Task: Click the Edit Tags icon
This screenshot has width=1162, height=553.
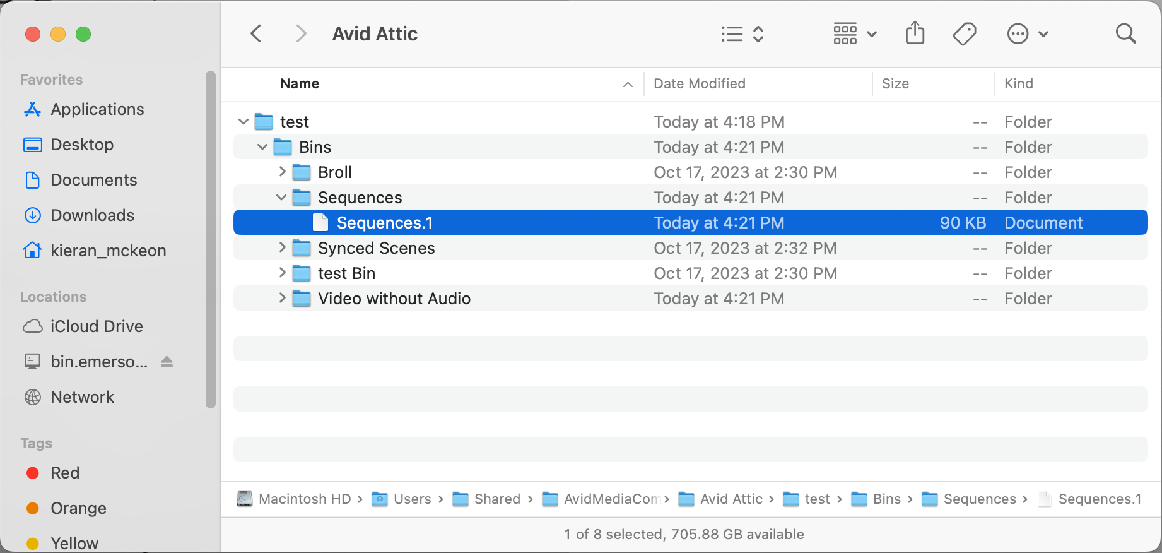Action: pyautogui.click(x=965, y=33)
